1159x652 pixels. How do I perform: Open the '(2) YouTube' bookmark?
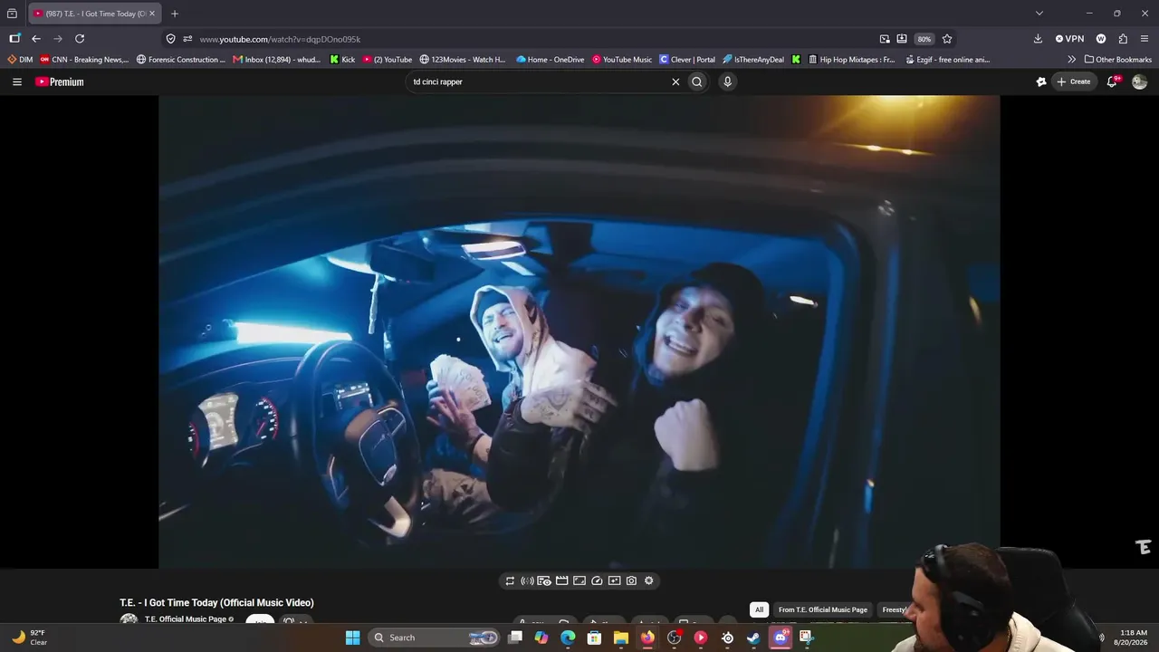pos(388,60)
